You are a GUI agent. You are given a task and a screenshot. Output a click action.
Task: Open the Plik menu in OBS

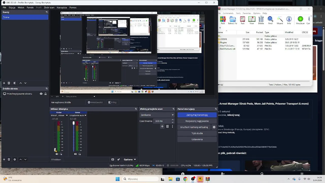(x=5, y=8)
